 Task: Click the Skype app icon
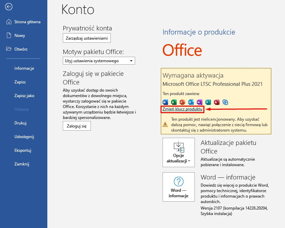(225, 102)
